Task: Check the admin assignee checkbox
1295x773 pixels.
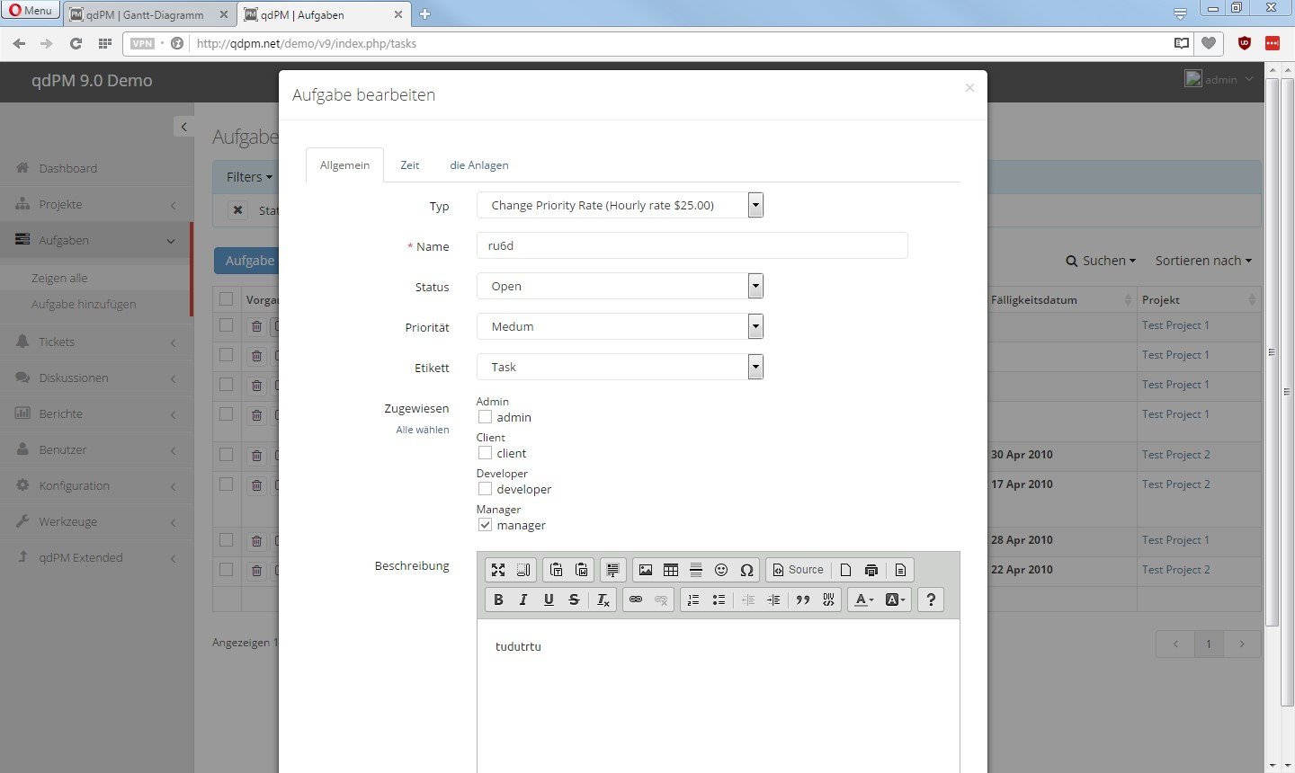Action: point(485,417)
